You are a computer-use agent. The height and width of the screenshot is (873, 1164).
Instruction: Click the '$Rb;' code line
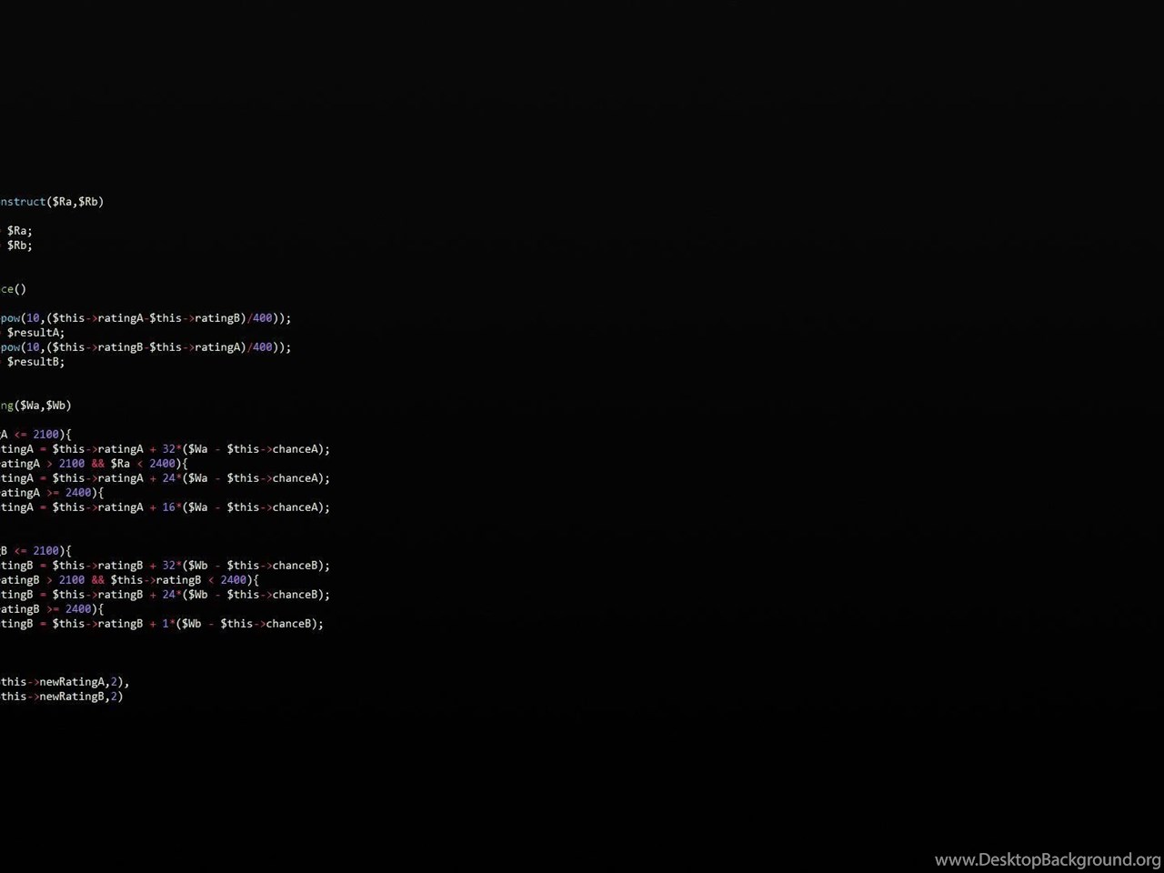click(19, 246)
